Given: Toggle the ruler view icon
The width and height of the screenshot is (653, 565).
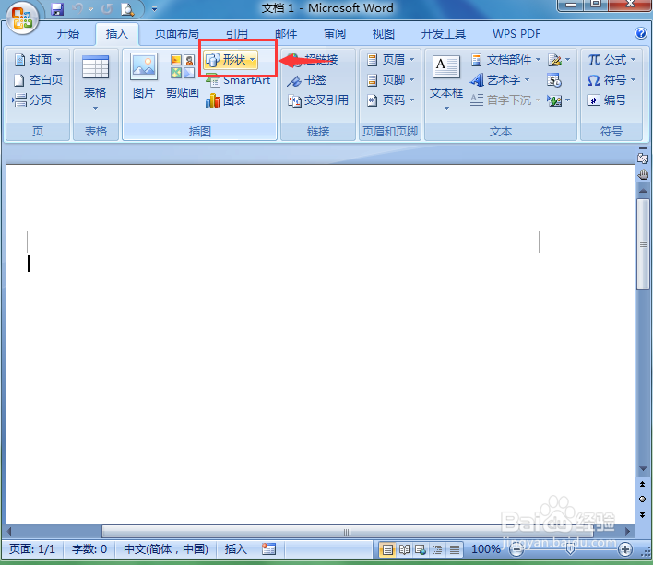Looking at the screenshot, I should pyautogui.click(x=643, y=159).
